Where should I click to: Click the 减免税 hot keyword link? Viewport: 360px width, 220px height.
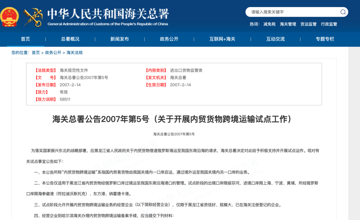(x=269, y=24)
